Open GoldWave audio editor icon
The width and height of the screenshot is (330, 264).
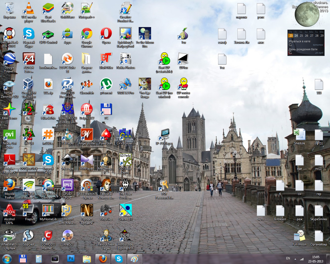pyautogui.click(x=68, y=11)
